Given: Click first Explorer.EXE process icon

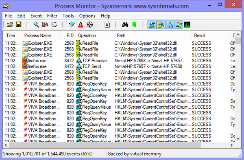Looking at the screenshot, I should click(25, 43).
